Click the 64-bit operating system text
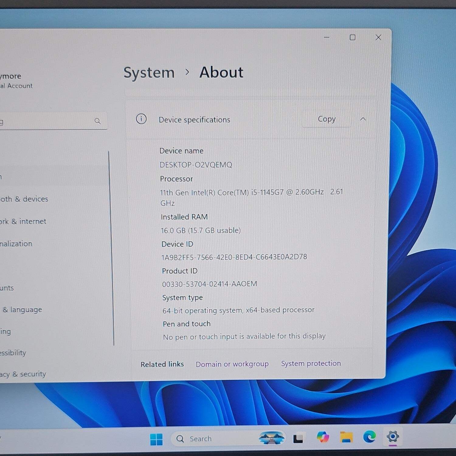Screen dimensions: 456x456 click(239, 310)
